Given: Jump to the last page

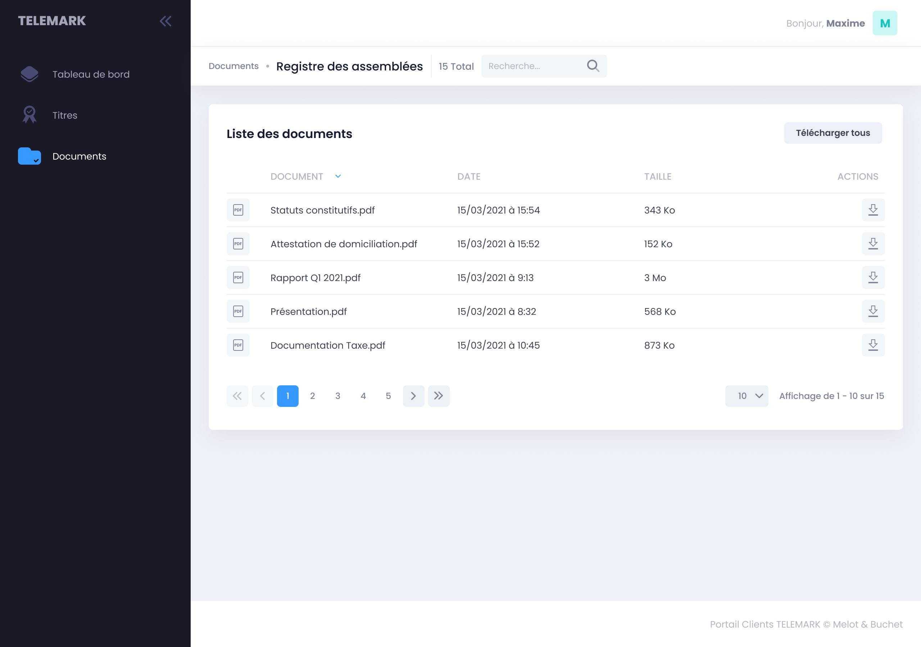Looking at the screenshot, I should tap(439, 396).
